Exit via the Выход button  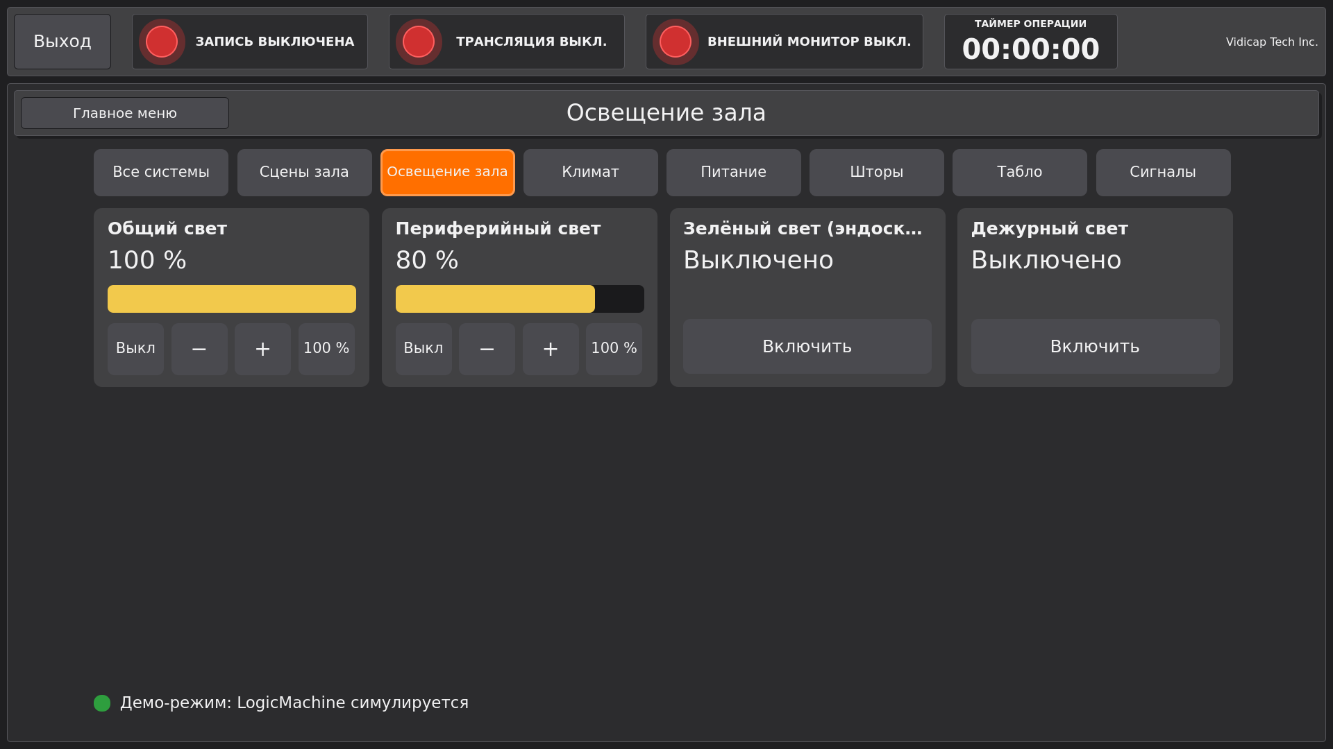tap(62, 42)
